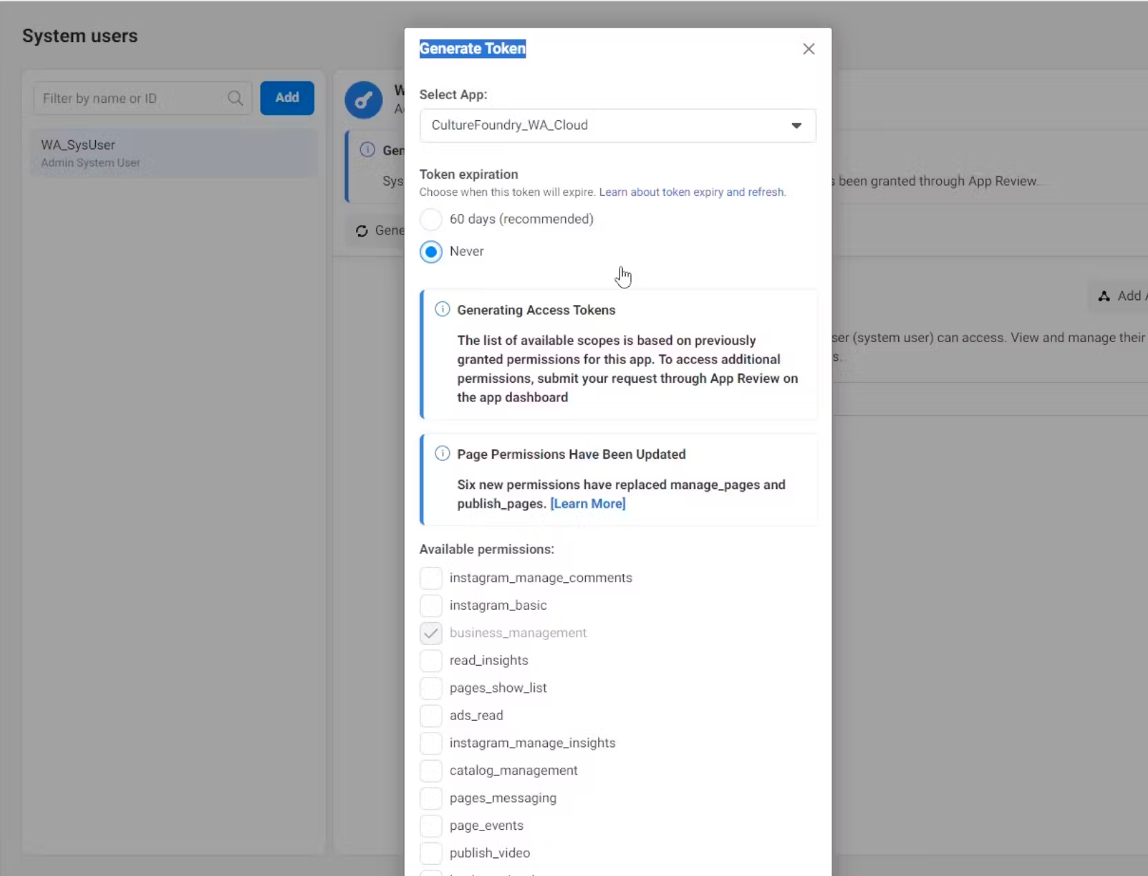Click the search magnifier icon in filter
Image resolution: width=1148 pixels, height=876 pixels.
(235, 99)
